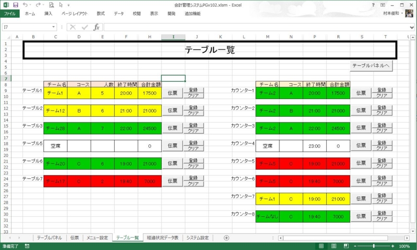Select Normal view icon in status bar
Viewport: 417px width, 250px height.
point(321,246)
